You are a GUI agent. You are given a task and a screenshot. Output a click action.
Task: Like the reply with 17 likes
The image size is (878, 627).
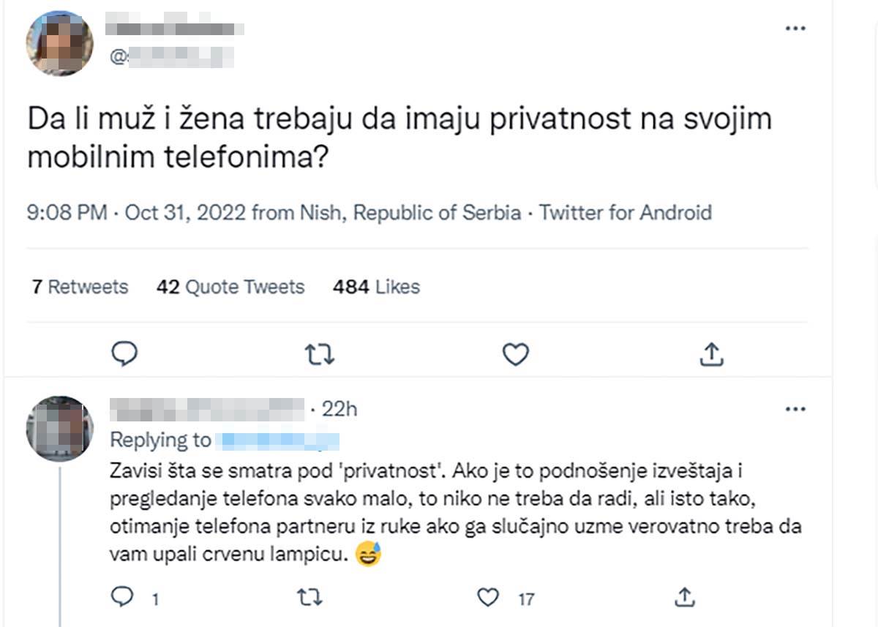click(x=488, y=598)
